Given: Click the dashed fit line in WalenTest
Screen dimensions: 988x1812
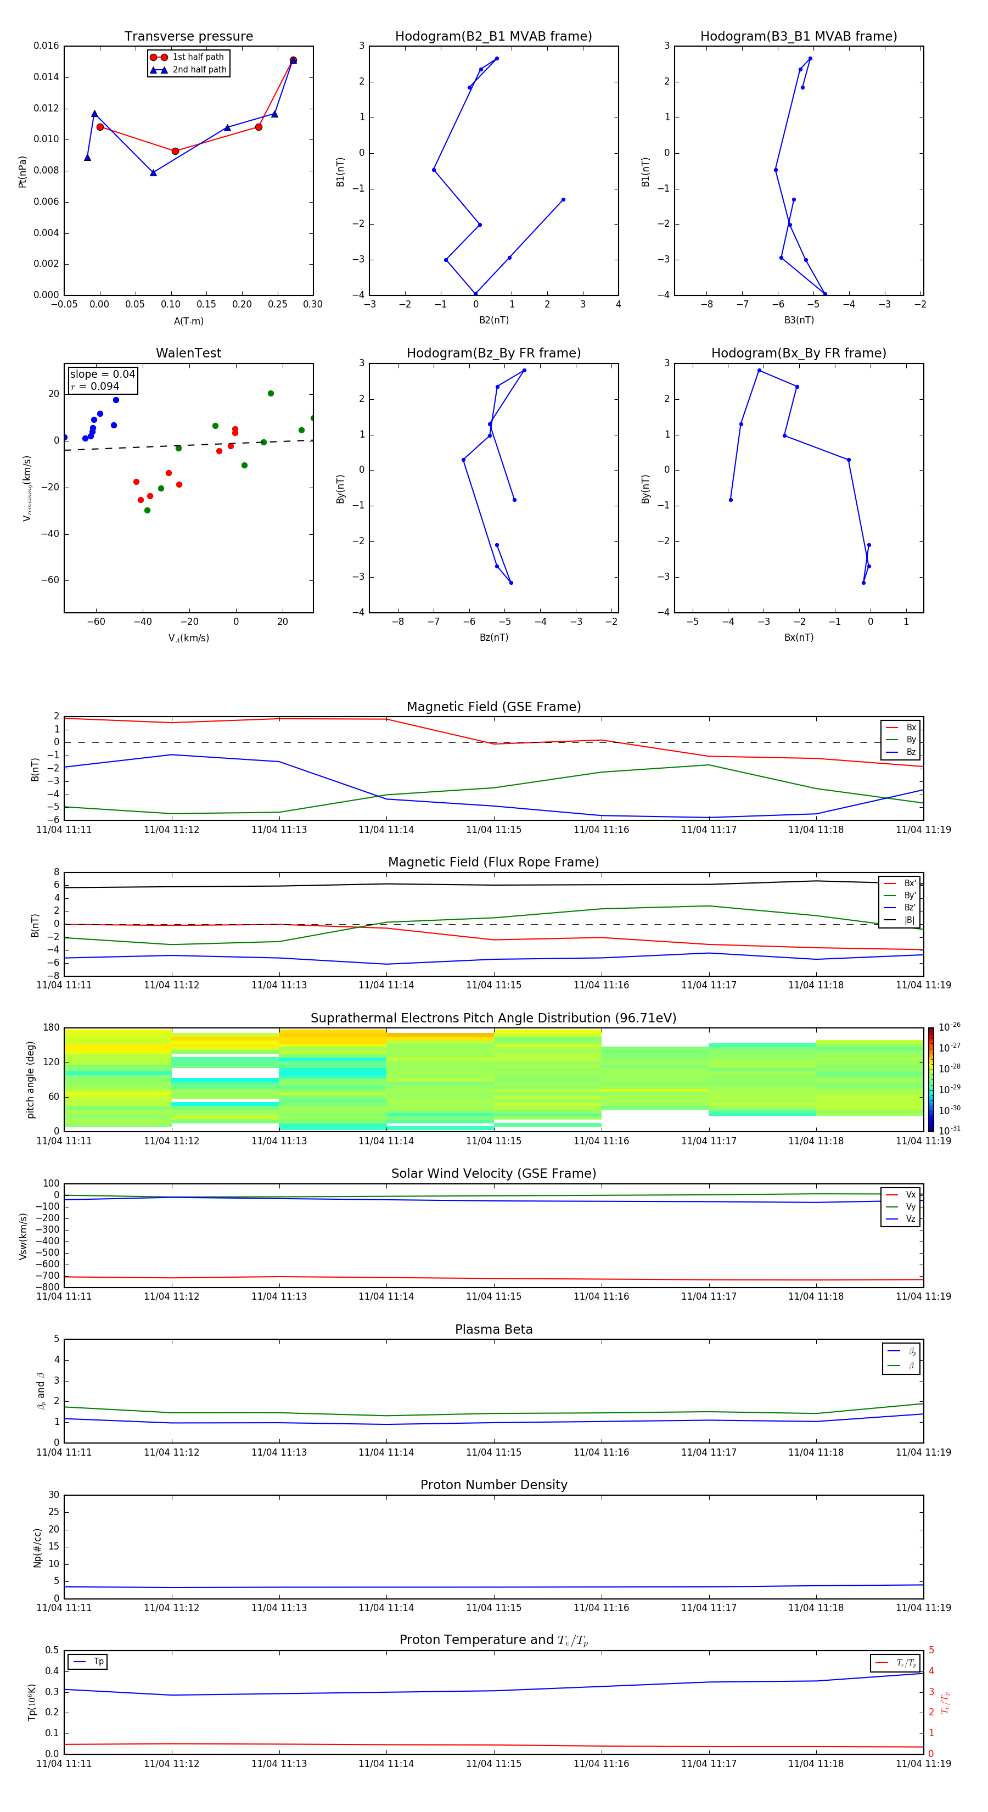Looking at the screenshot, I should tap(188, 445).
